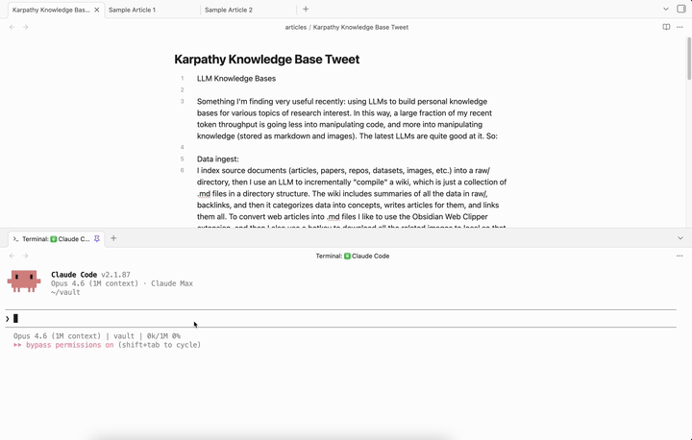Click the note editor scrollbar
Image resolution: width=692 pixels, height=440 pixels.
point(688,58)
